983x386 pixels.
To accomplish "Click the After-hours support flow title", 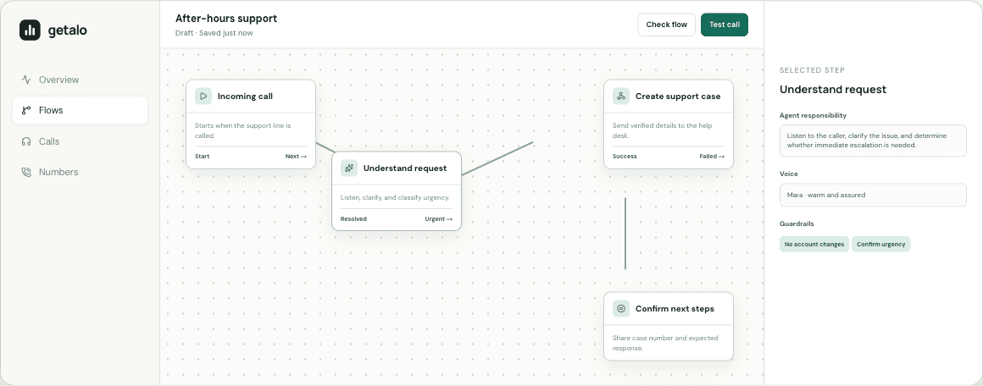I will (226, 19).
